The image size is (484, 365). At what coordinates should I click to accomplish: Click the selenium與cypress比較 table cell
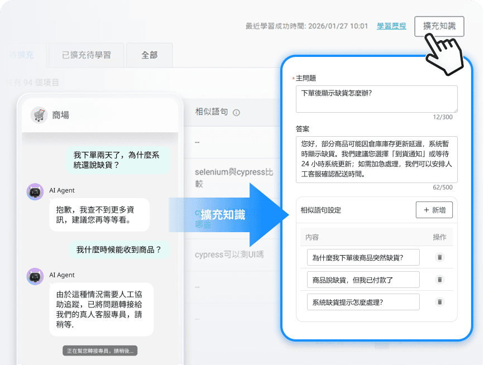[234, 177]
